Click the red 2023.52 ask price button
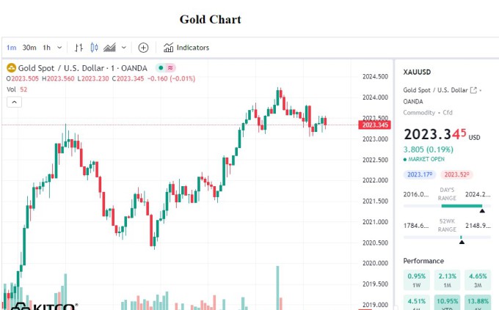This screenshot has width=499, height=310. click(x=456, y=174)
